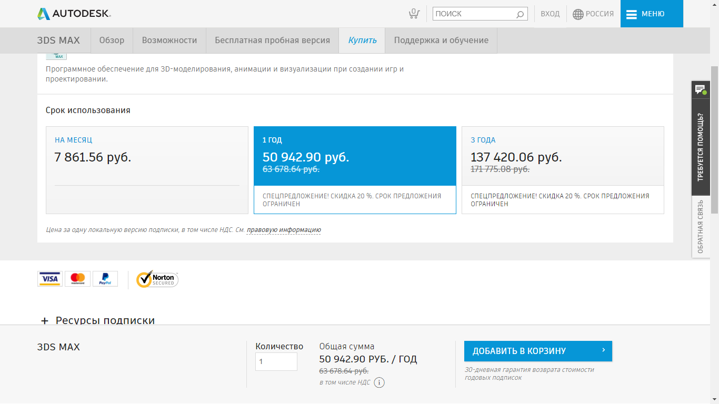Click the 3DS MAX product title in the navigation bar
The image size is (719, 404).
click(58, 41)
